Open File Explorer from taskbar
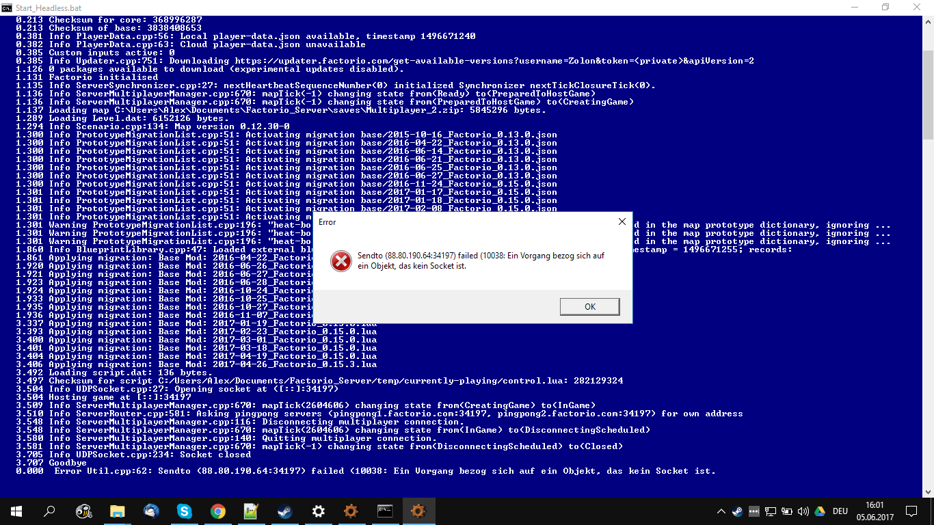934x525 pixels. (x=118, y=511)
